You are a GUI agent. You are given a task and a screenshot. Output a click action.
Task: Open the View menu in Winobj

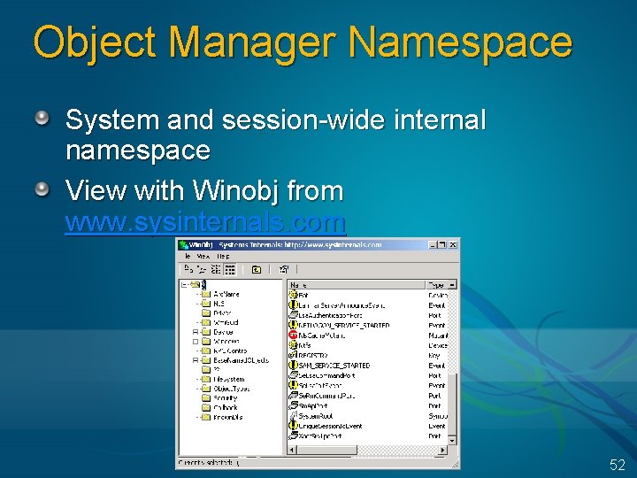[x=203, y=257]
